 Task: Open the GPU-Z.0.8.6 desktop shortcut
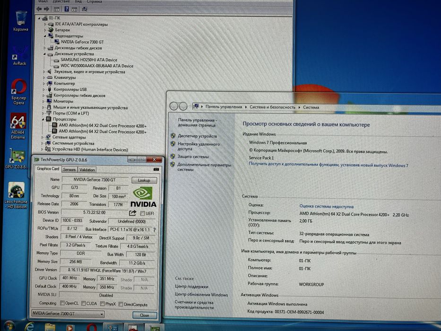tap(17, 158)
